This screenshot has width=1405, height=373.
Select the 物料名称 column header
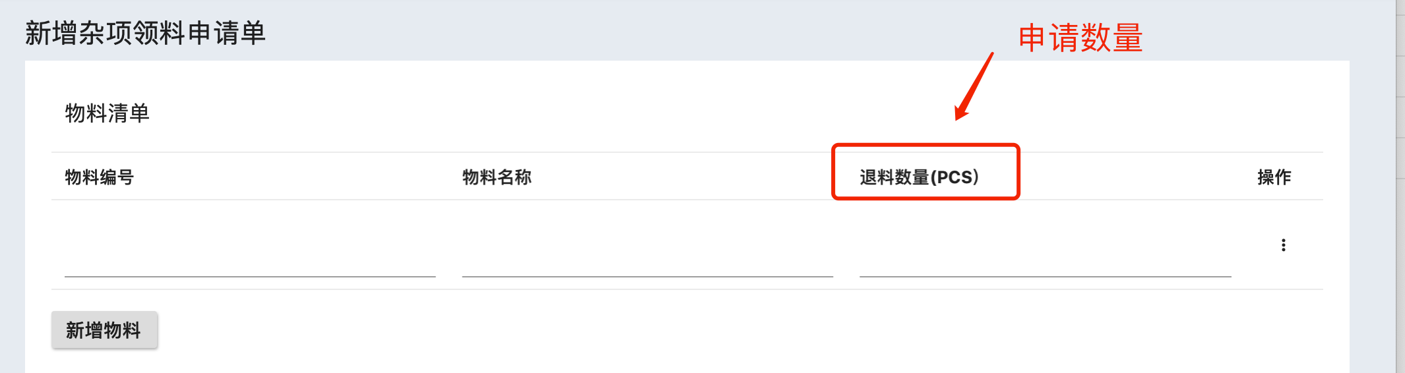[x=497, y=177]
